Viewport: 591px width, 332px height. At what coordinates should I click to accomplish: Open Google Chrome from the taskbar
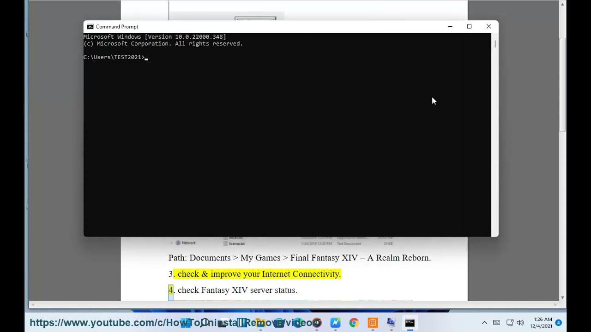click(x=354, y=323)
